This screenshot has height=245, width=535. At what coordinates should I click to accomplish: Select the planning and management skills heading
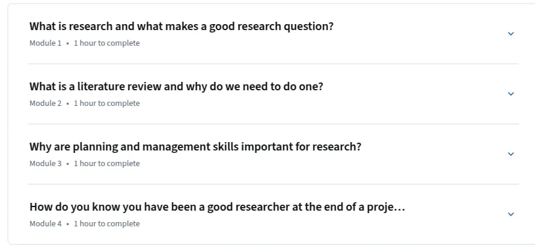click(x=195, y=147)
